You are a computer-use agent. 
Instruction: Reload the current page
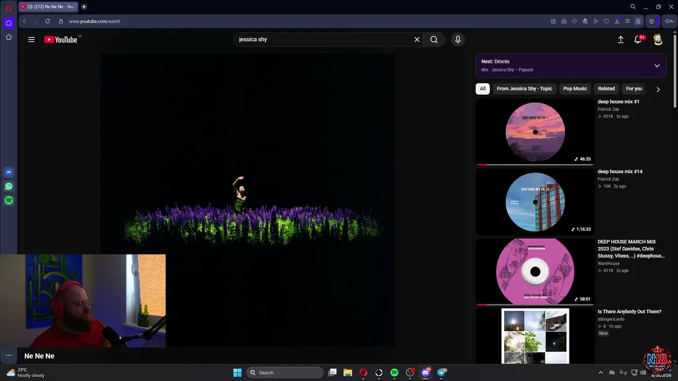click(48, 21)
